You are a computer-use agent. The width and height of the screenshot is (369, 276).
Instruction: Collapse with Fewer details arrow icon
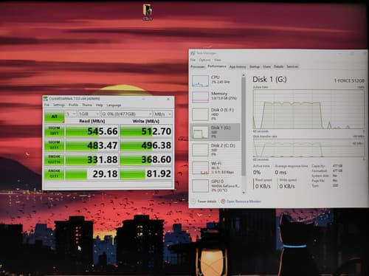(193, 201)
